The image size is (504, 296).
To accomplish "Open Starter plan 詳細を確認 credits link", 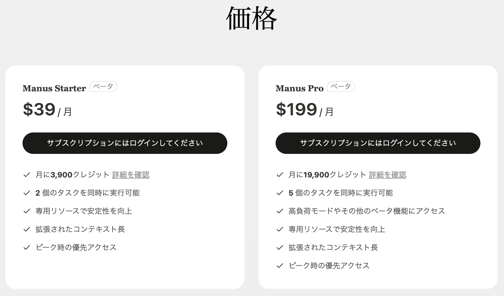I will point(131,175).
